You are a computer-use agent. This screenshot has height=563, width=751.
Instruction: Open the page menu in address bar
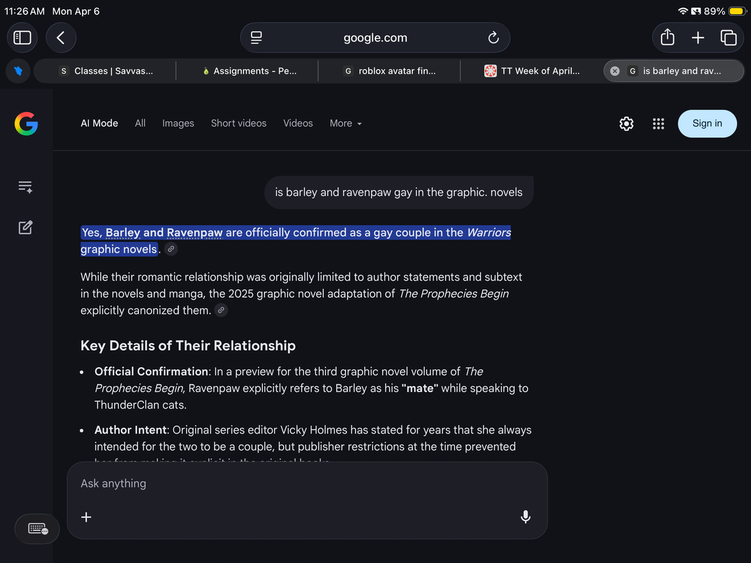coord(256,38)
